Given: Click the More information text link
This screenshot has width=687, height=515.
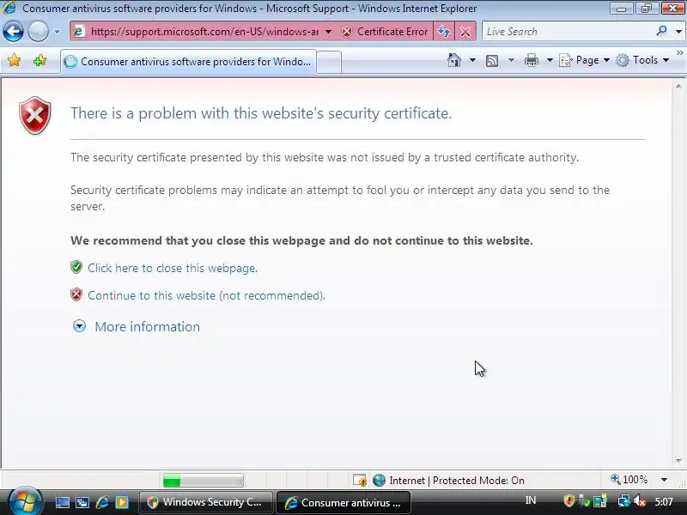Looking at the screenshot, I should [x=147, y=327].
